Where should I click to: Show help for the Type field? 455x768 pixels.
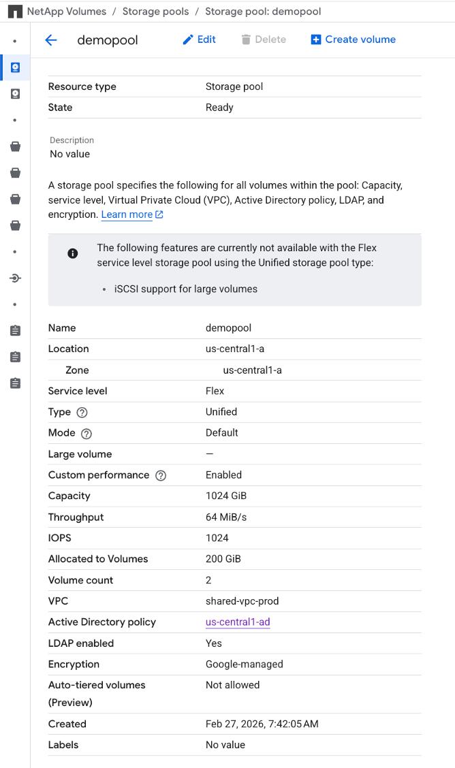point(82,413)
